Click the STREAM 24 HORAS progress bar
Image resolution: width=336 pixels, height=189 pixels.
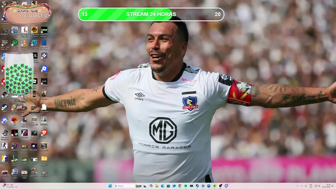151,14
